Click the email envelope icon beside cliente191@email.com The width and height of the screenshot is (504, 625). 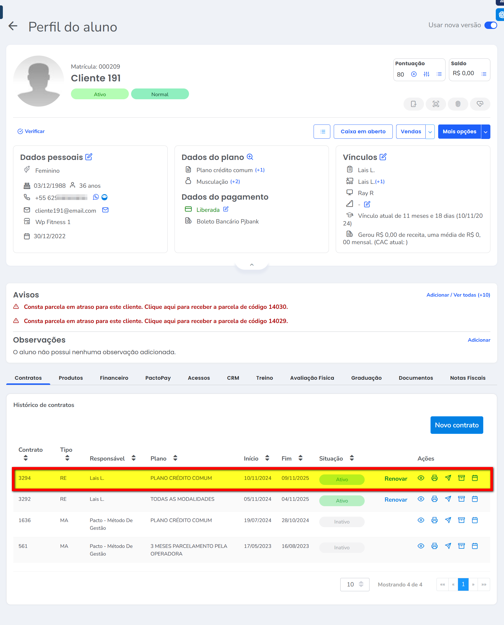[x=105, y=210]
